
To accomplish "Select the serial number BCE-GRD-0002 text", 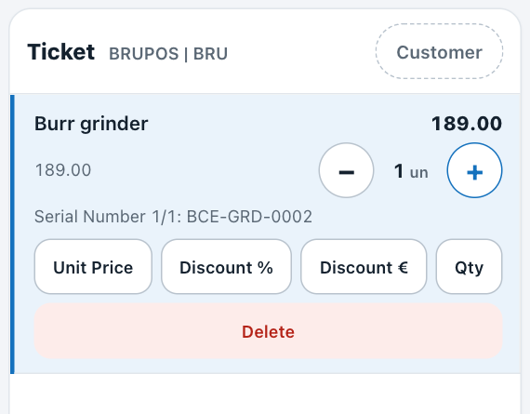I will [249, 217].
